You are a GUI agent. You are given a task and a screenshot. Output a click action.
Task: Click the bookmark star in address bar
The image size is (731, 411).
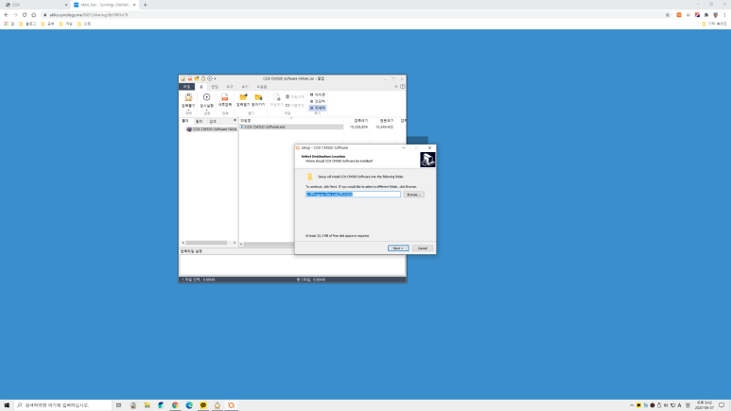(x=668, y=15)
